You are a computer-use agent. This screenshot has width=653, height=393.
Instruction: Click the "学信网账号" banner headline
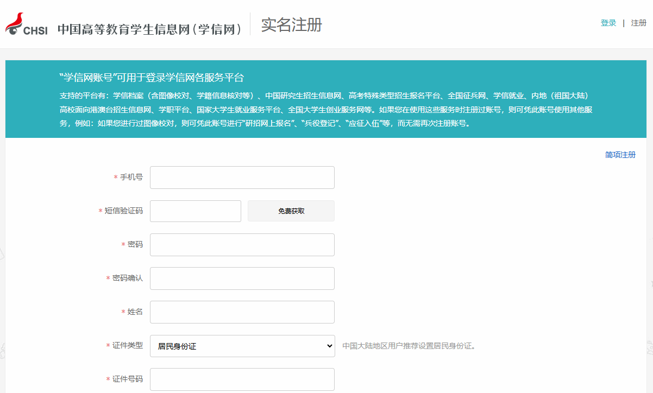pos(152,78)
